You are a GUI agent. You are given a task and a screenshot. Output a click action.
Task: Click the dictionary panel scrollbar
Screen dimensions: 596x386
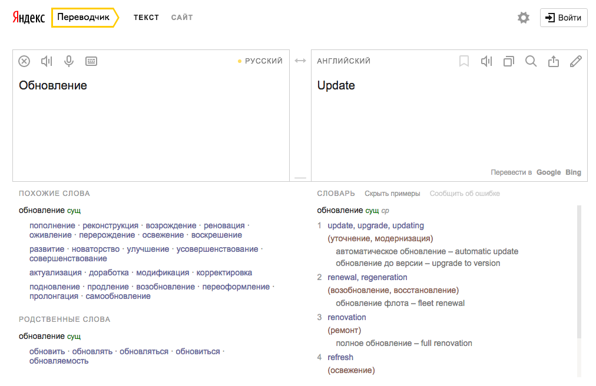pos(579,271)
